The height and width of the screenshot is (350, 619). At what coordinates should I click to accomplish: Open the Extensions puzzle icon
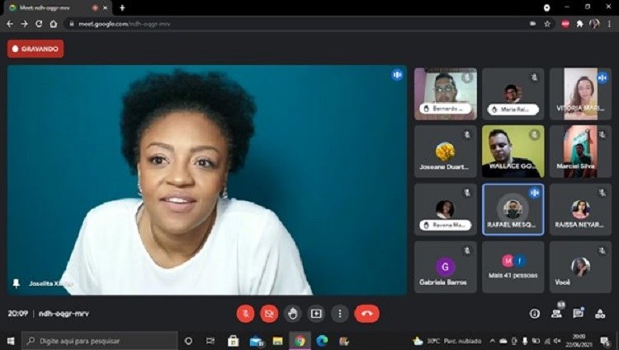579,24
